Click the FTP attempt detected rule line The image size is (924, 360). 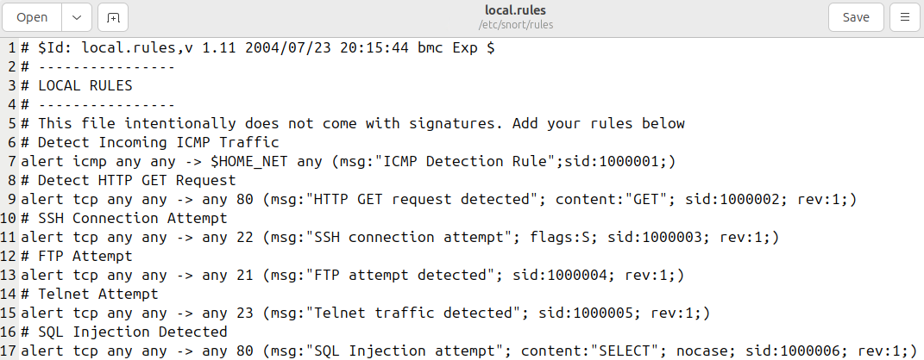(x=352, y=275)
